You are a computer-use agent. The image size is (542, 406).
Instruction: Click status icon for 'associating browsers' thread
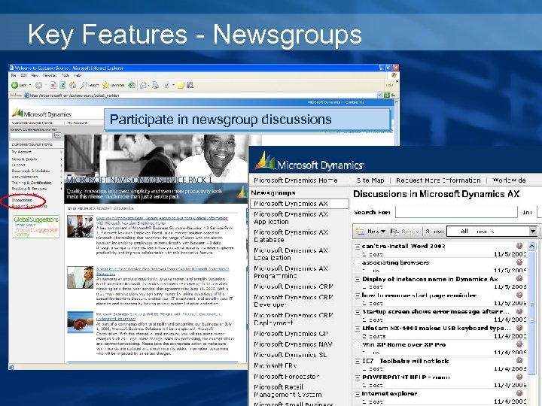tap(519, 262)
